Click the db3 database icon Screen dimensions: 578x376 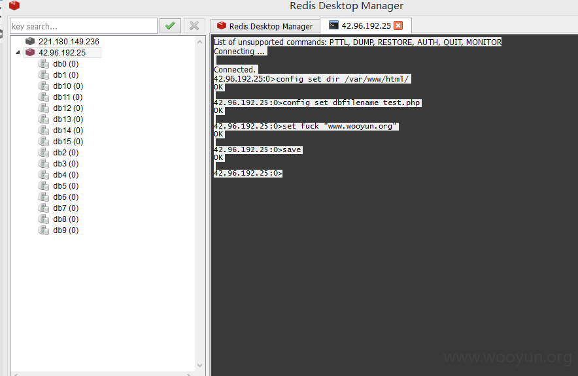44,163
